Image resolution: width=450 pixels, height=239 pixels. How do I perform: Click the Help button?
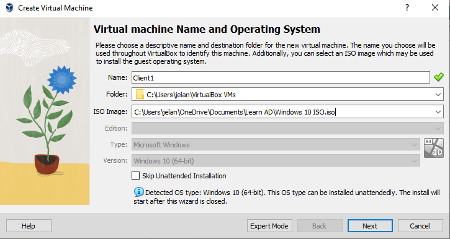coord(29,226)
